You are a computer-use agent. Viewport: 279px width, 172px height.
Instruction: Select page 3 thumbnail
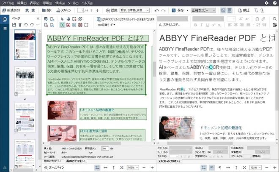tap(25, 117)
